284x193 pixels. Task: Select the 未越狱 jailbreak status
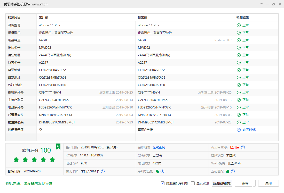(x=231, y=155)
